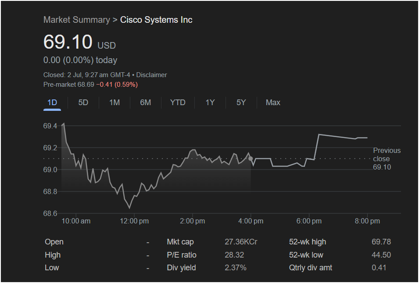Click the 4:00 pm axis label

[x=251, y=221]
